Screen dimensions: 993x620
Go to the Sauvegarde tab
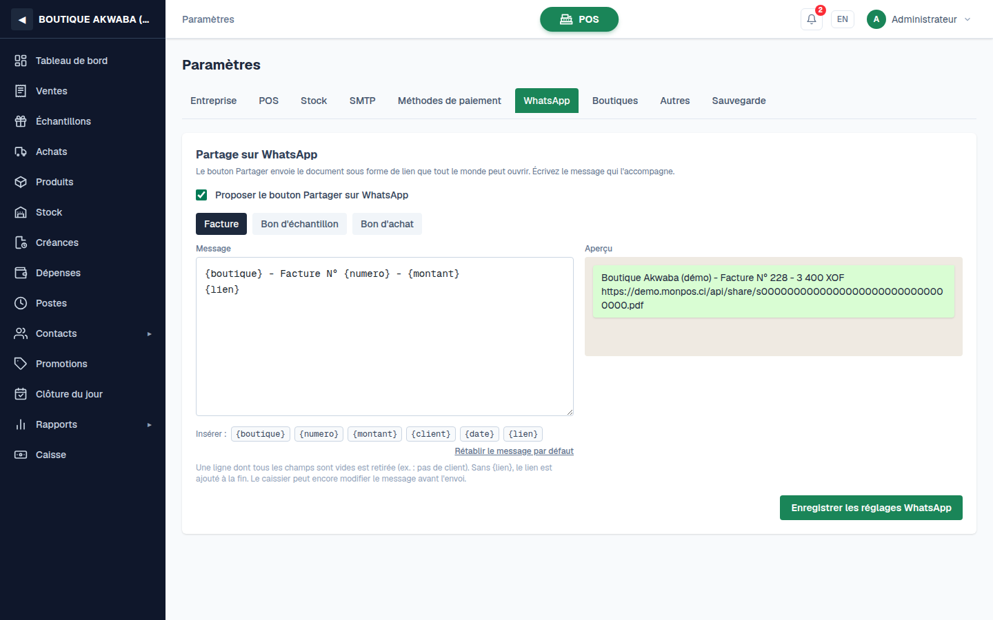coord(739,101)
